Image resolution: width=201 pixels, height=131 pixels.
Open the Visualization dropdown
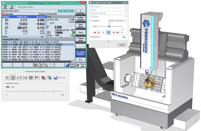(117, 21)
